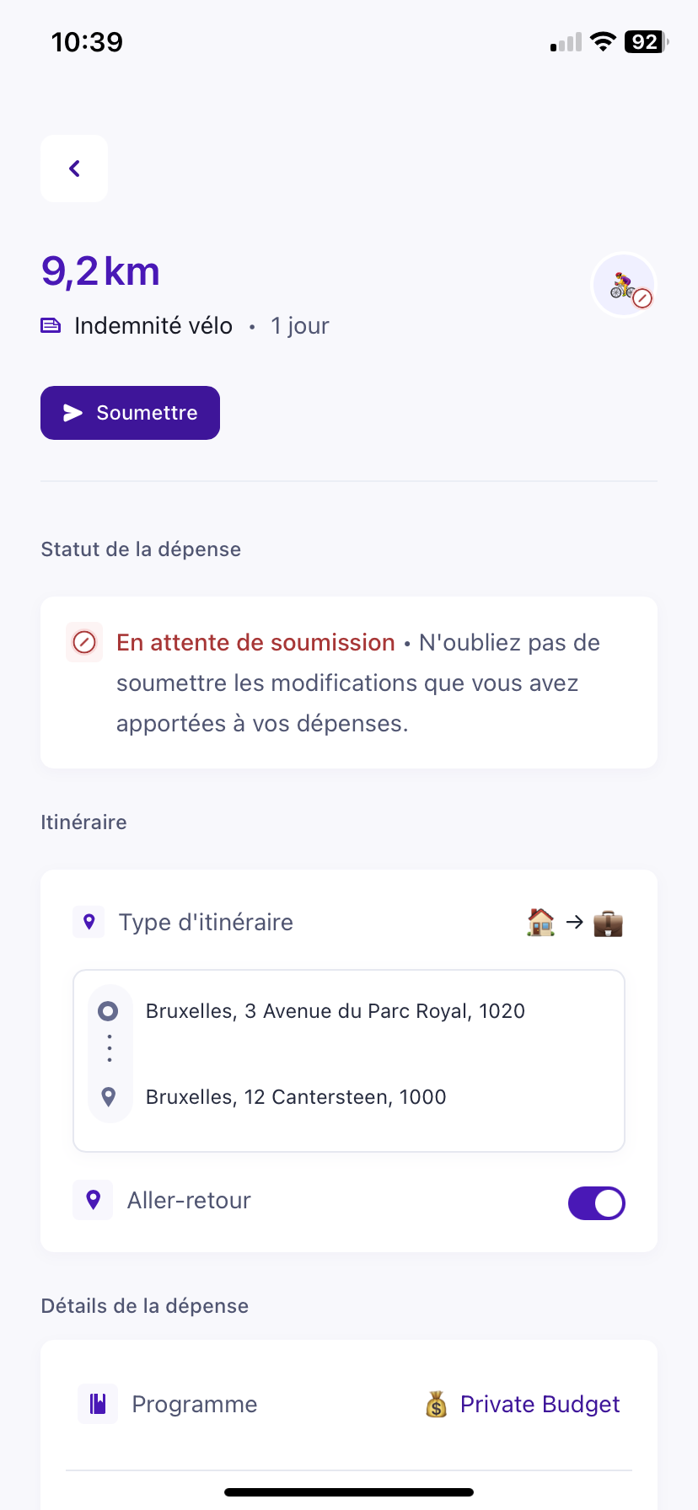Disable the Aller-retour toggle
Screen dimensions: 698x1510
[x=596, y=1202]
